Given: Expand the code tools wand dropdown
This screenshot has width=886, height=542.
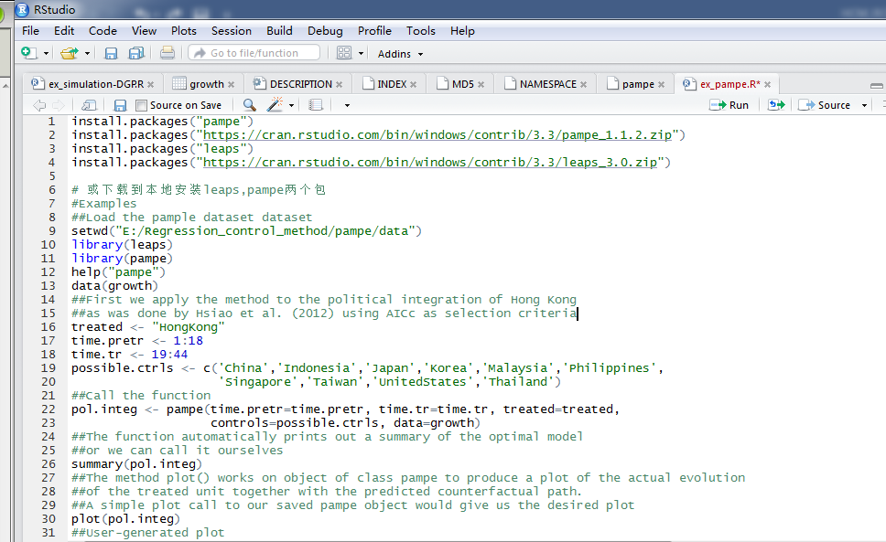Looking at the screenshot, I should pos(292,105).
